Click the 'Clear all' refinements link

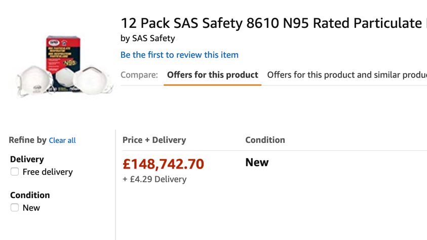click(62, 140)
